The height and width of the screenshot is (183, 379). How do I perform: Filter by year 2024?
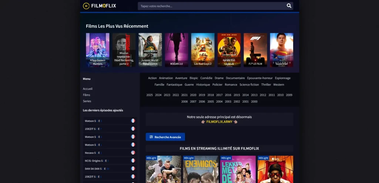coord(158,95)
